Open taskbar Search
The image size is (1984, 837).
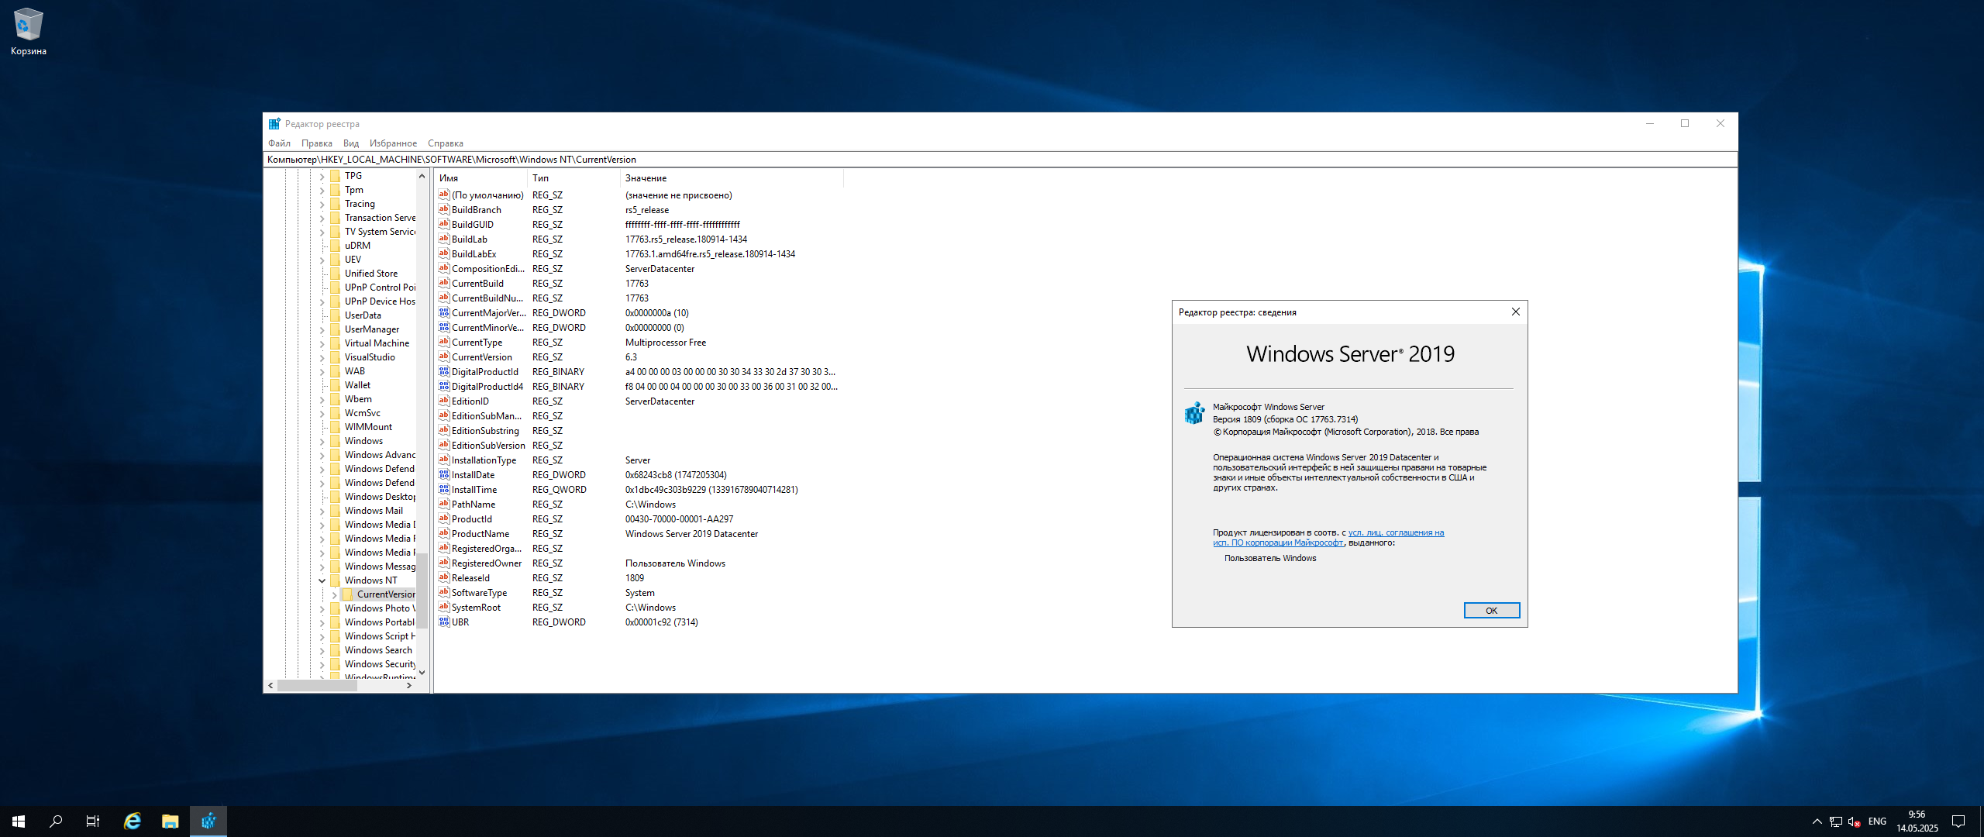pyautogui.click(x=56, y=821)
